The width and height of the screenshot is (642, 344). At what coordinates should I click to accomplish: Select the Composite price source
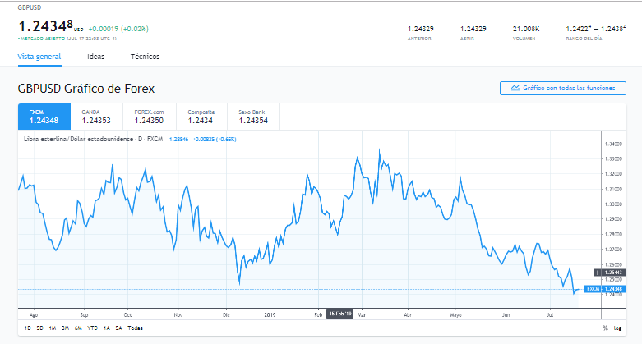pyautogui.click(x=201, y=117)
